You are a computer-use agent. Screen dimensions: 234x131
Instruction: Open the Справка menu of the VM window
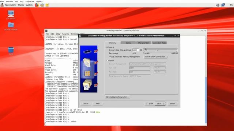[x=39, y=1]
